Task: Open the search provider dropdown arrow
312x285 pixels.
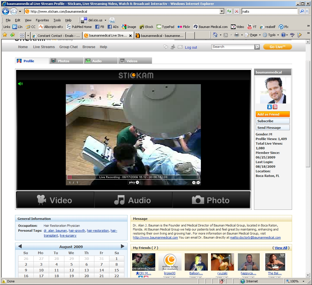Action: (x=307, y=11)
